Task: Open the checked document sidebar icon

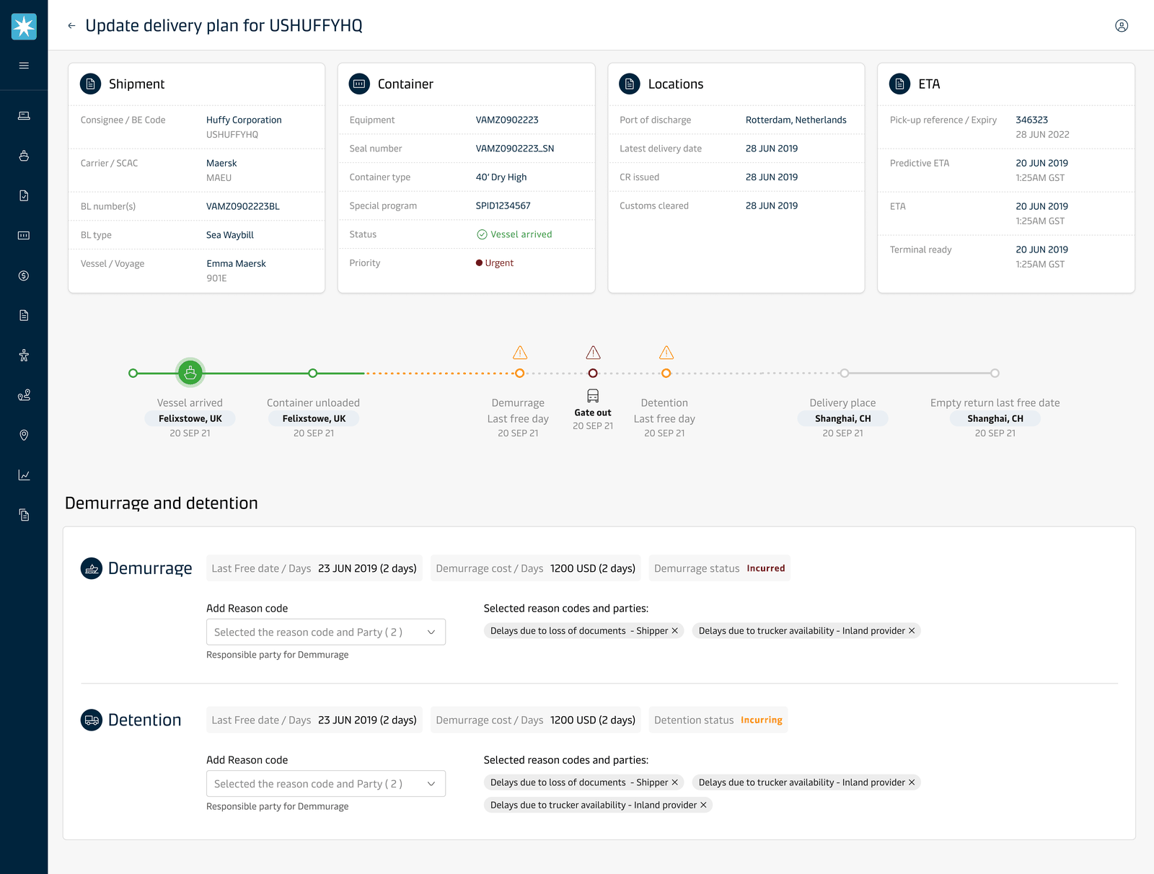Action: (24, 195)
